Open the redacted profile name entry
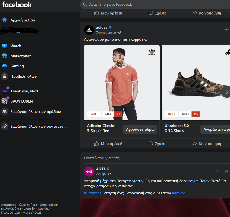230x217 pixels. pos(20,31)
